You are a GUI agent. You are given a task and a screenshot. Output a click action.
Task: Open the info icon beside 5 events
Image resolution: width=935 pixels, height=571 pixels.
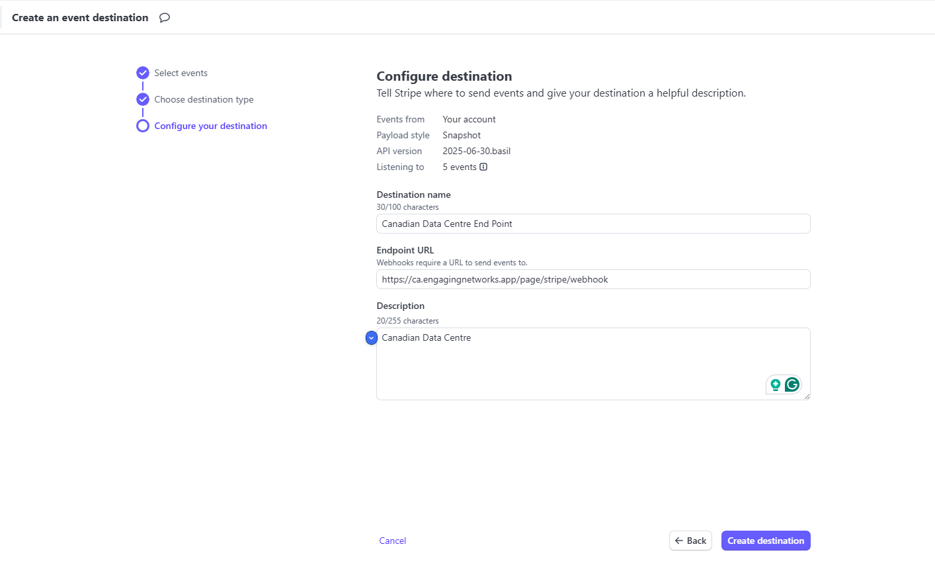tap(483, 167)
